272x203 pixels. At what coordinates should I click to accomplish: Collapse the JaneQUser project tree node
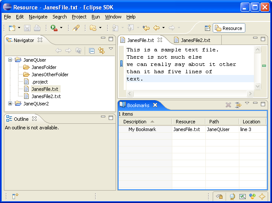tap(10, 60)
